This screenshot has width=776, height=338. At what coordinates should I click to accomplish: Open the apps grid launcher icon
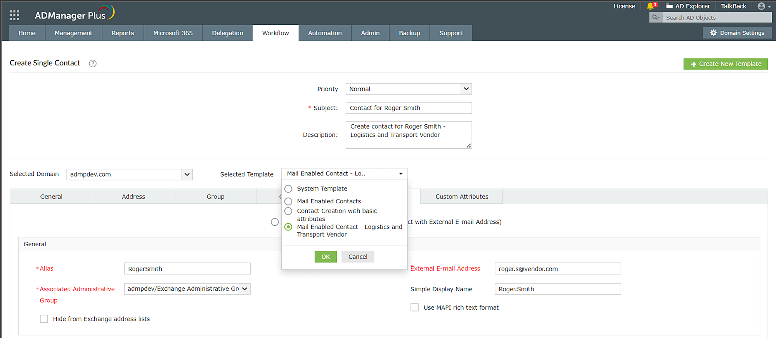tap(14, 15)
